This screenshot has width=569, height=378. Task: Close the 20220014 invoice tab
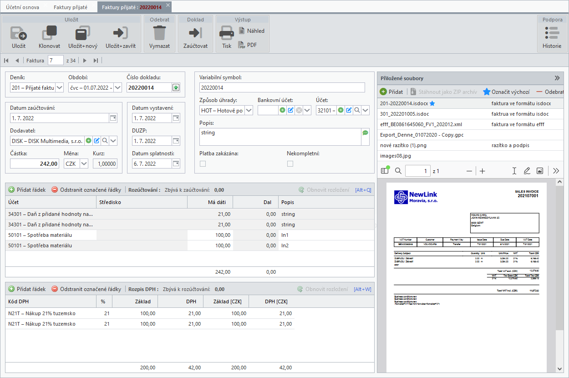168,5
